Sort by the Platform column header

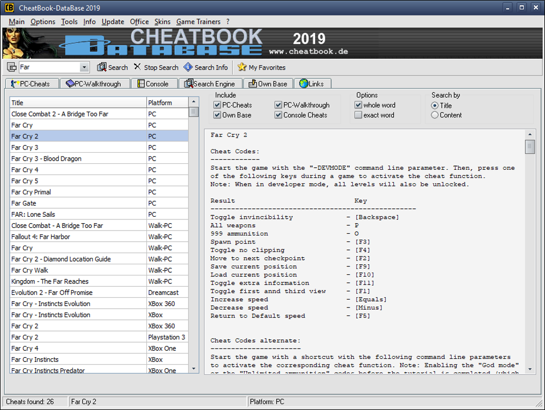click(168, 102)
